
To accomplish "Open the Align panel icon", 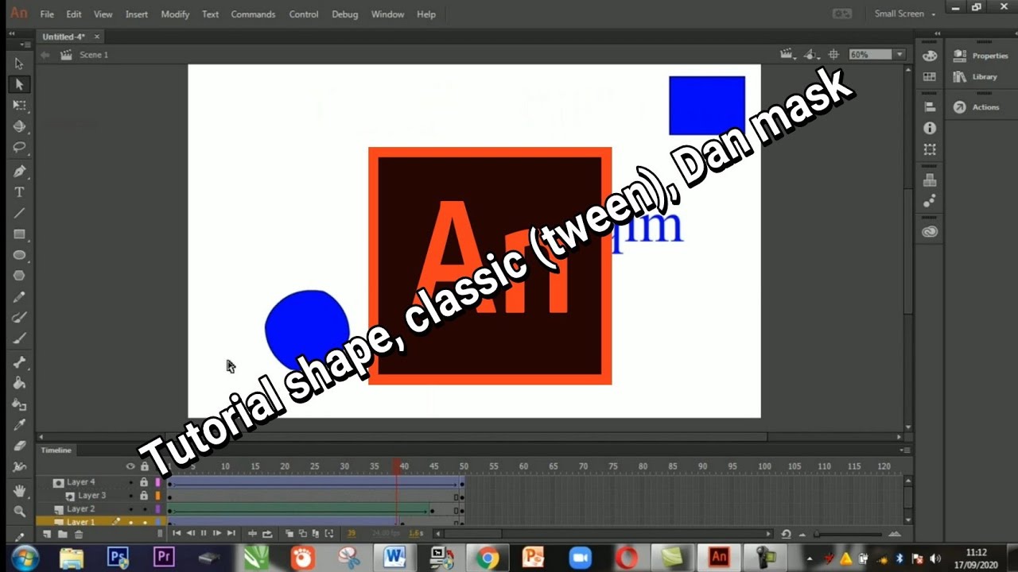I will pyautogui.click(x=929, y=107).
